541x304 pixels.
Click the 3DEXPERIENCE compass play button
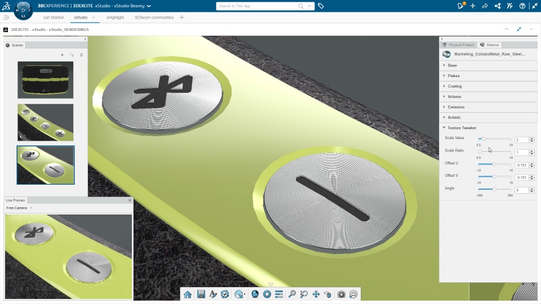[24, 10]
